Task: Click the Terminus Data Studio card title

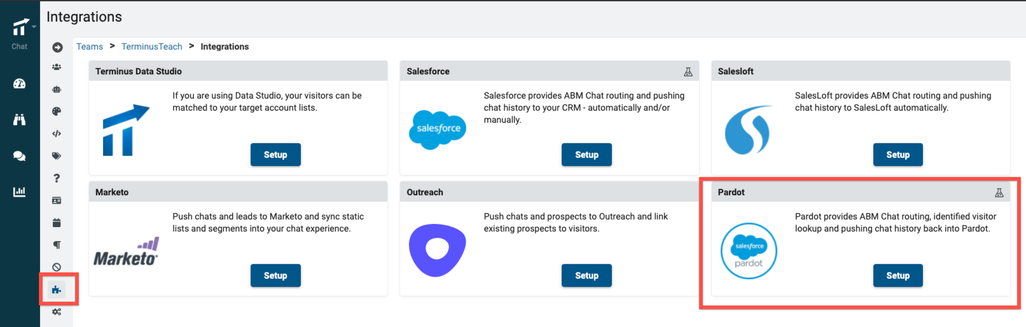Action: tap(139, 71)
